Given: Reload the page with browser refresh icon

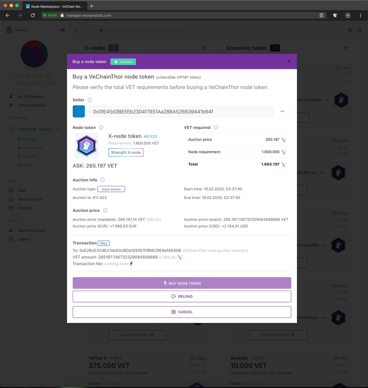Looking at the screenshot, I should click(33, 15).
